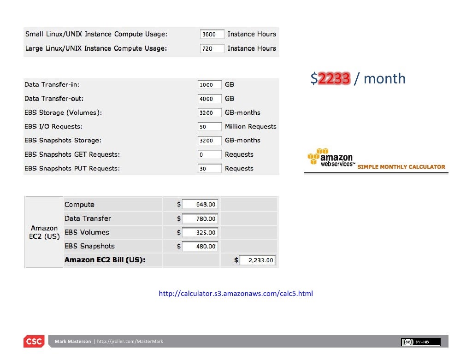
Task: Click the Amazon EC2 Bill (US): label
Action: (x=105, y=260)
